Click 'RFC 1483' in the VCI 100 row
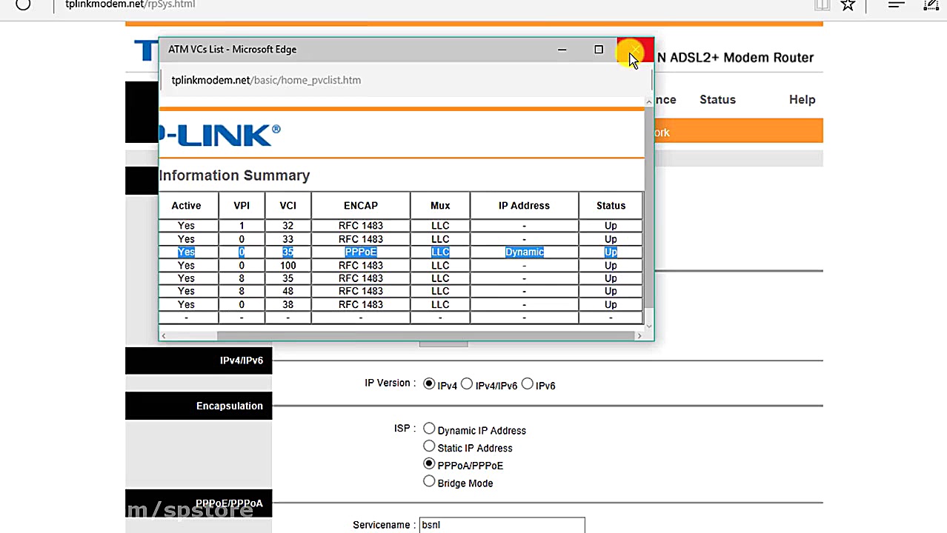Screen dimensions: 947x533 (361, 265)
